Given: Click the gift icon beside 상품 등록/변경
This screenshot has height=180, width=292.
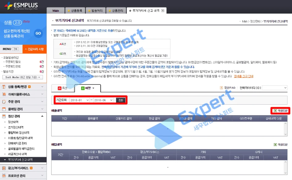Looking at the screenshot, I should pos(4,87).
